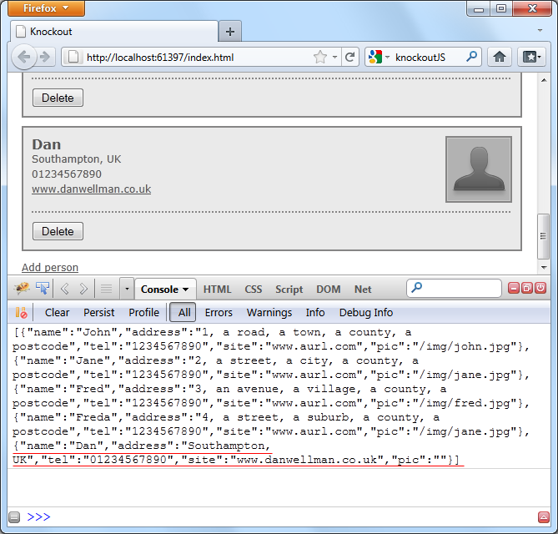558x534 pixels.
Task: Clear the console output
Action: coord(57,313)
